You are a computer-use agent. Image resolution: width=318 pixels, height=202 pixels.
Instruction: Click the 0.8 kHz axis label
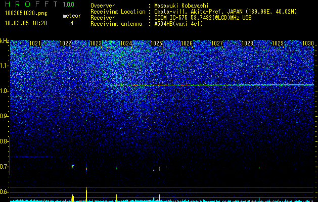pos(4,141)
